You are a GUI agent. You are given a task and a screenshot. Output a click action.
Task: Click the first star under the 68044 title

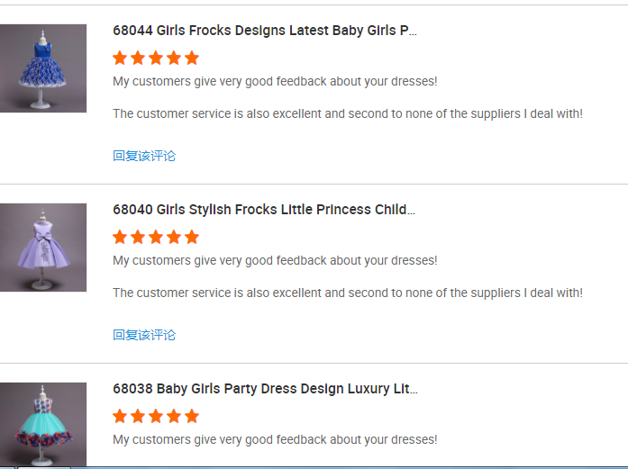(120, 59)
